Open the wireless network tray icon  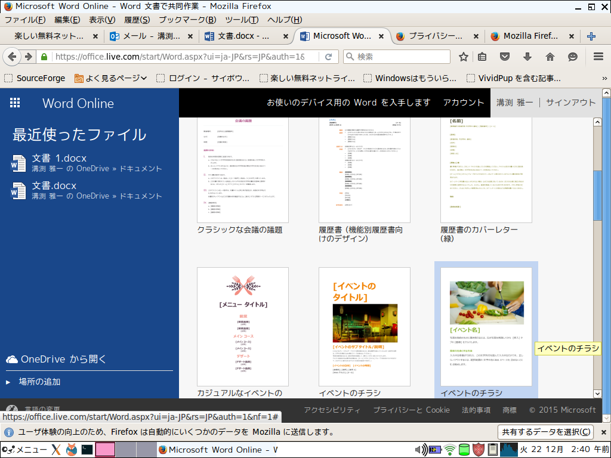click(450, 450)
